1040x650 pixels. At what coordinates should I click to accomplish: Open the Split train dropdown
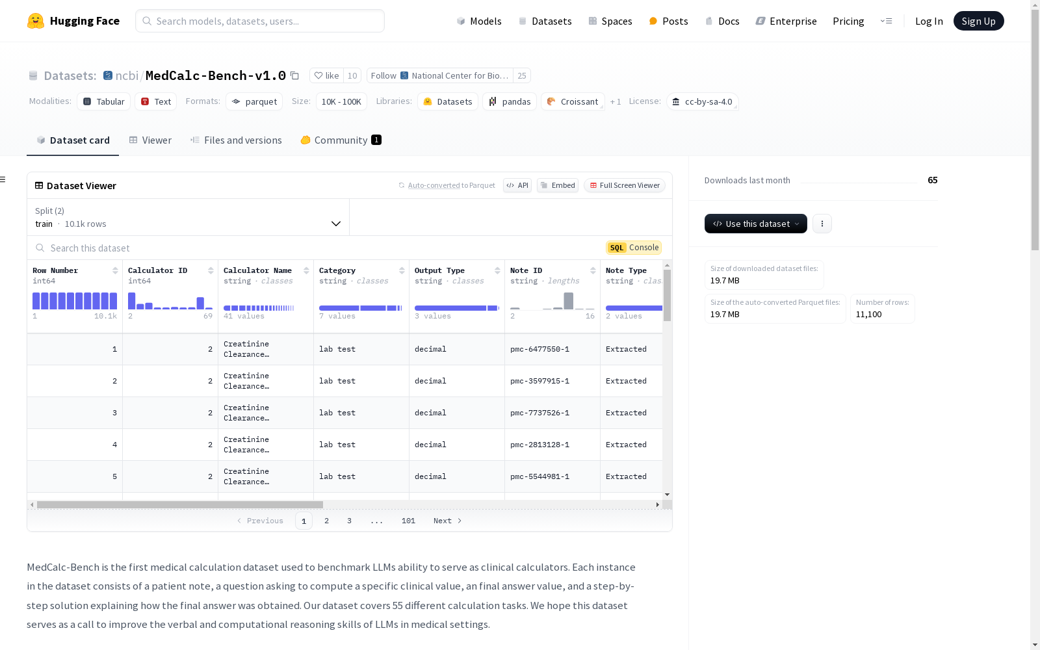point(188,217)
